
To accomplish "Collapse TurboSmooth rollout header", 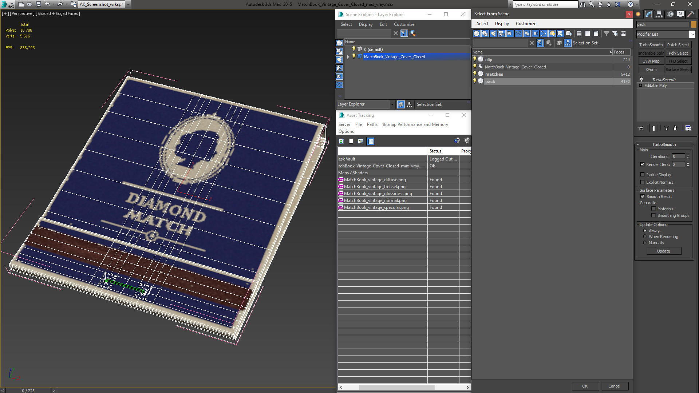I will (664, 144).
